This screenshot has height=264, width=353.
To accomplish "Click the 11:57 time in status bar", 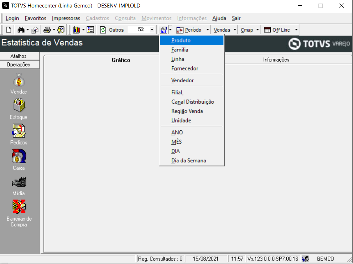I will point(237,259).
